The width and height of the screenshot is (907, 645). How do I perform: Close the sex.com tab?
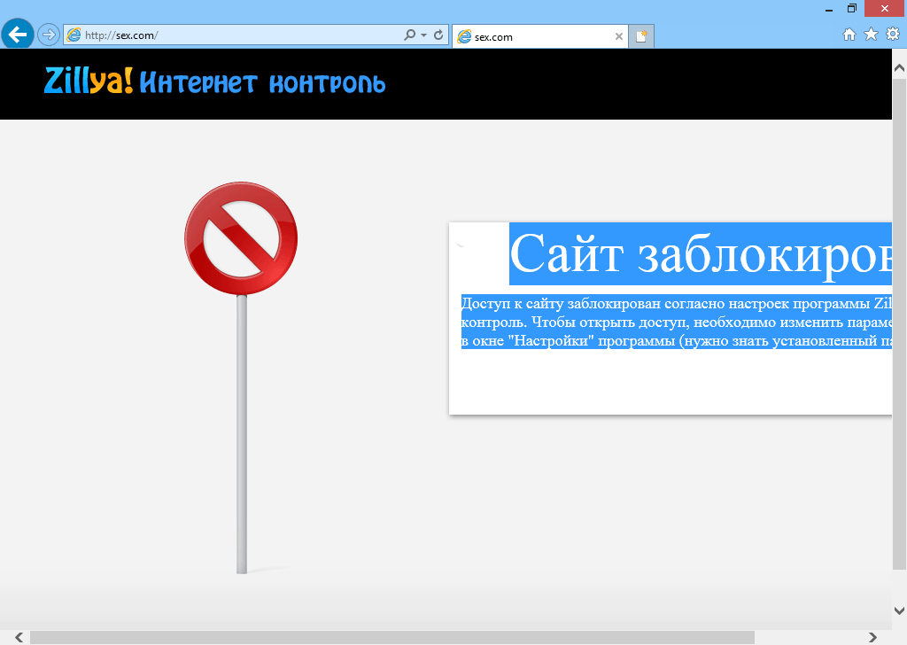point(619,36)
